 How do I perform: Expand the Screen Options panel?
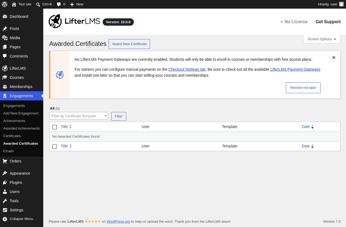(x=322, y=39)
